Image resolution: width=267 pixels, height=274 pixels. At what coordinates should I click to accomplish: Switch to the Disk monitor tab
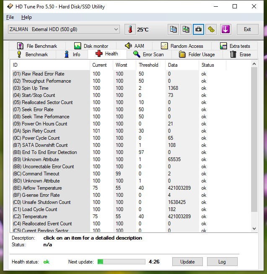click(91, 46)
